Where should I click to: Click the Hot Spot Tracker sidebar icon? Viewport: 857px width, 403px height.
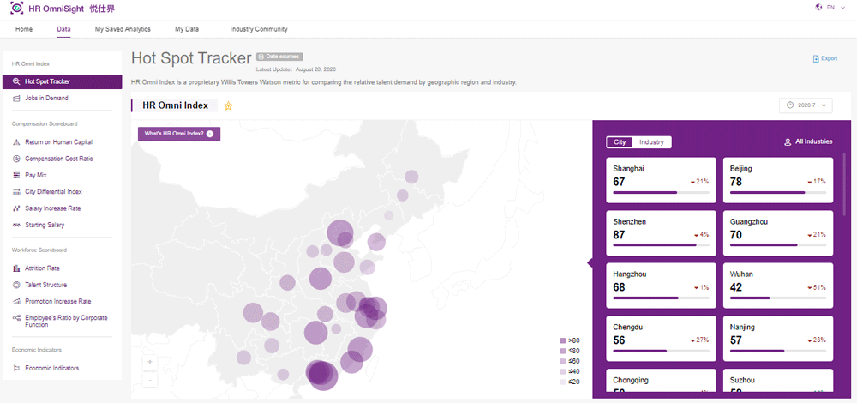tap(15, 81)
